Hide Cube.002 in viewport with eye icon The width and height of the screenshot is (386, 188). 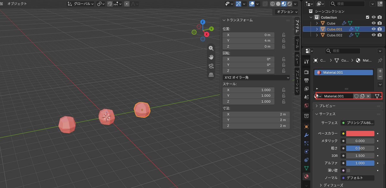point(374,35)
